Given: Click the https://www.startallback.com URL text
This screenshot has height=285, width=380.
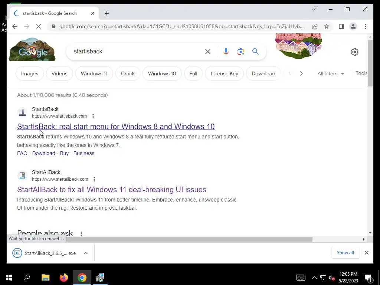Looking at the screenshot, I should (x=60, y=179).
